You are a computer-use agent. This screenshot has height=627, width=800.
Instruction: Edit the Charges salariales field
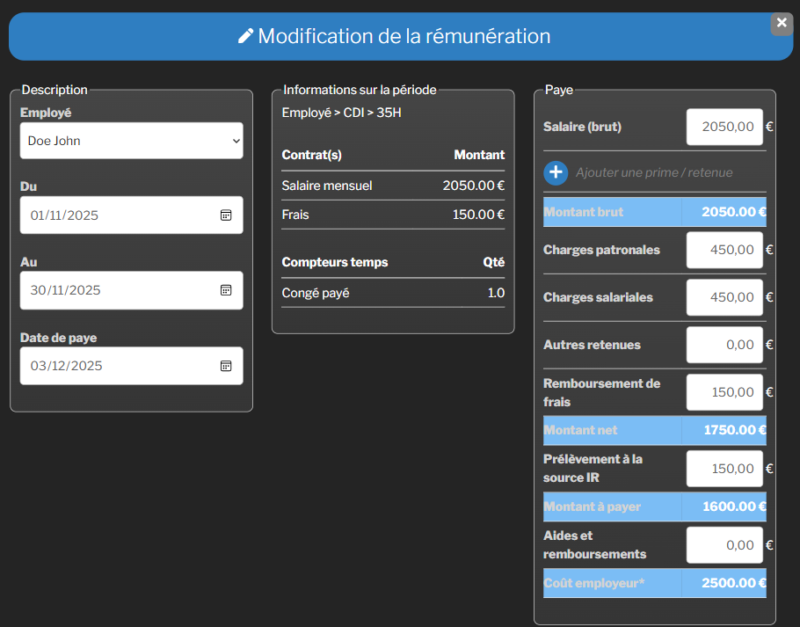coord(724,297)
